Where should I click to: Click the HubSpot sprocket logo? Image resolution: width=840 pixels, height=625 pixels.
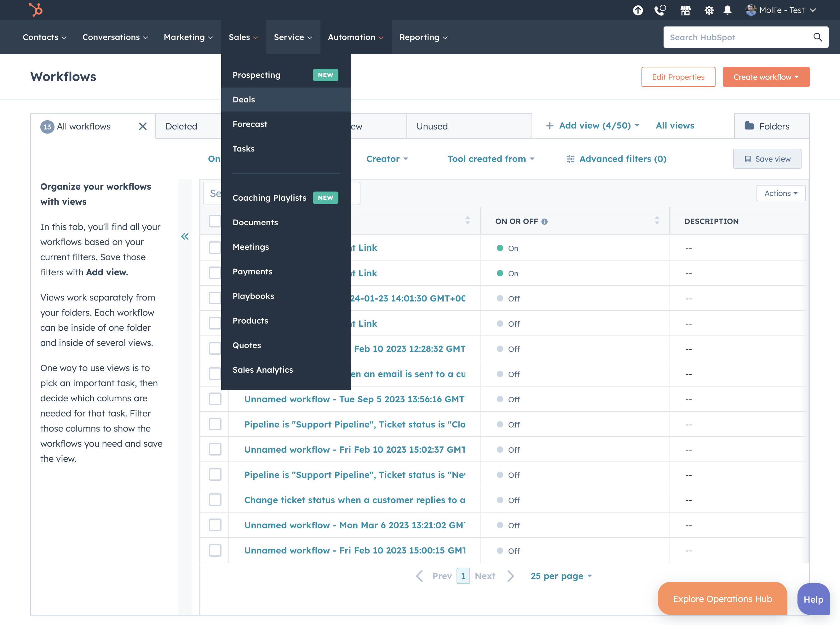tap(36, 9)
